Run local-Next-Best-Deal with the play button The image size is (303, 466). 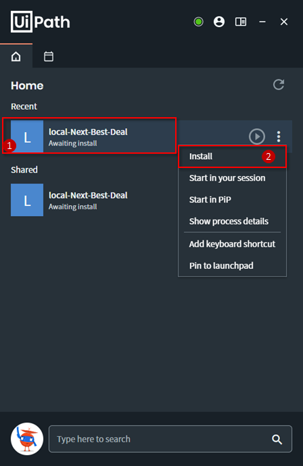[257, 136]
